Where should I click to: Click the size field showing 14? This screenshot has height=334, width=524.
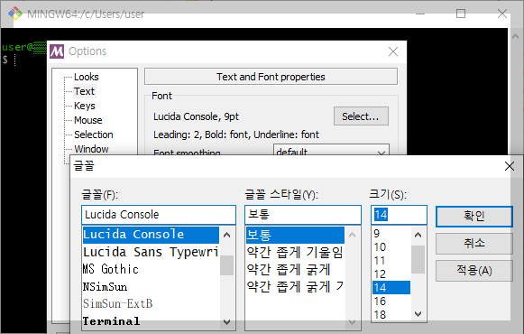[x=399, y=215]
